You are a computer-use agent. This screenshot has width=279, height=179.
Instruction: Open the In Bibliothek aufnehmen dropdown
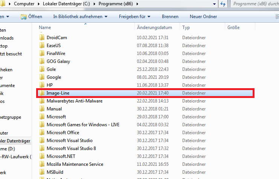[x=80, y=17]
